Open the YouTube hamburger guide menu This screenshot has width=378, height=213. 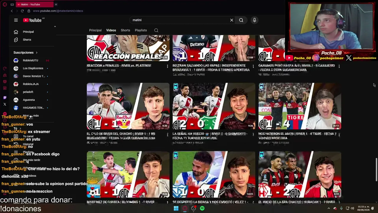[16, 20]
